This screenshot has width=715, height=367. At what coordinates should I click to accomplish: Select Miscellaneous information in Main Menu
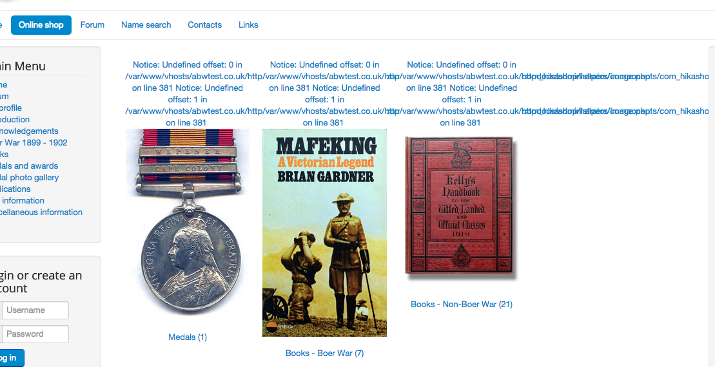(41, 212)
